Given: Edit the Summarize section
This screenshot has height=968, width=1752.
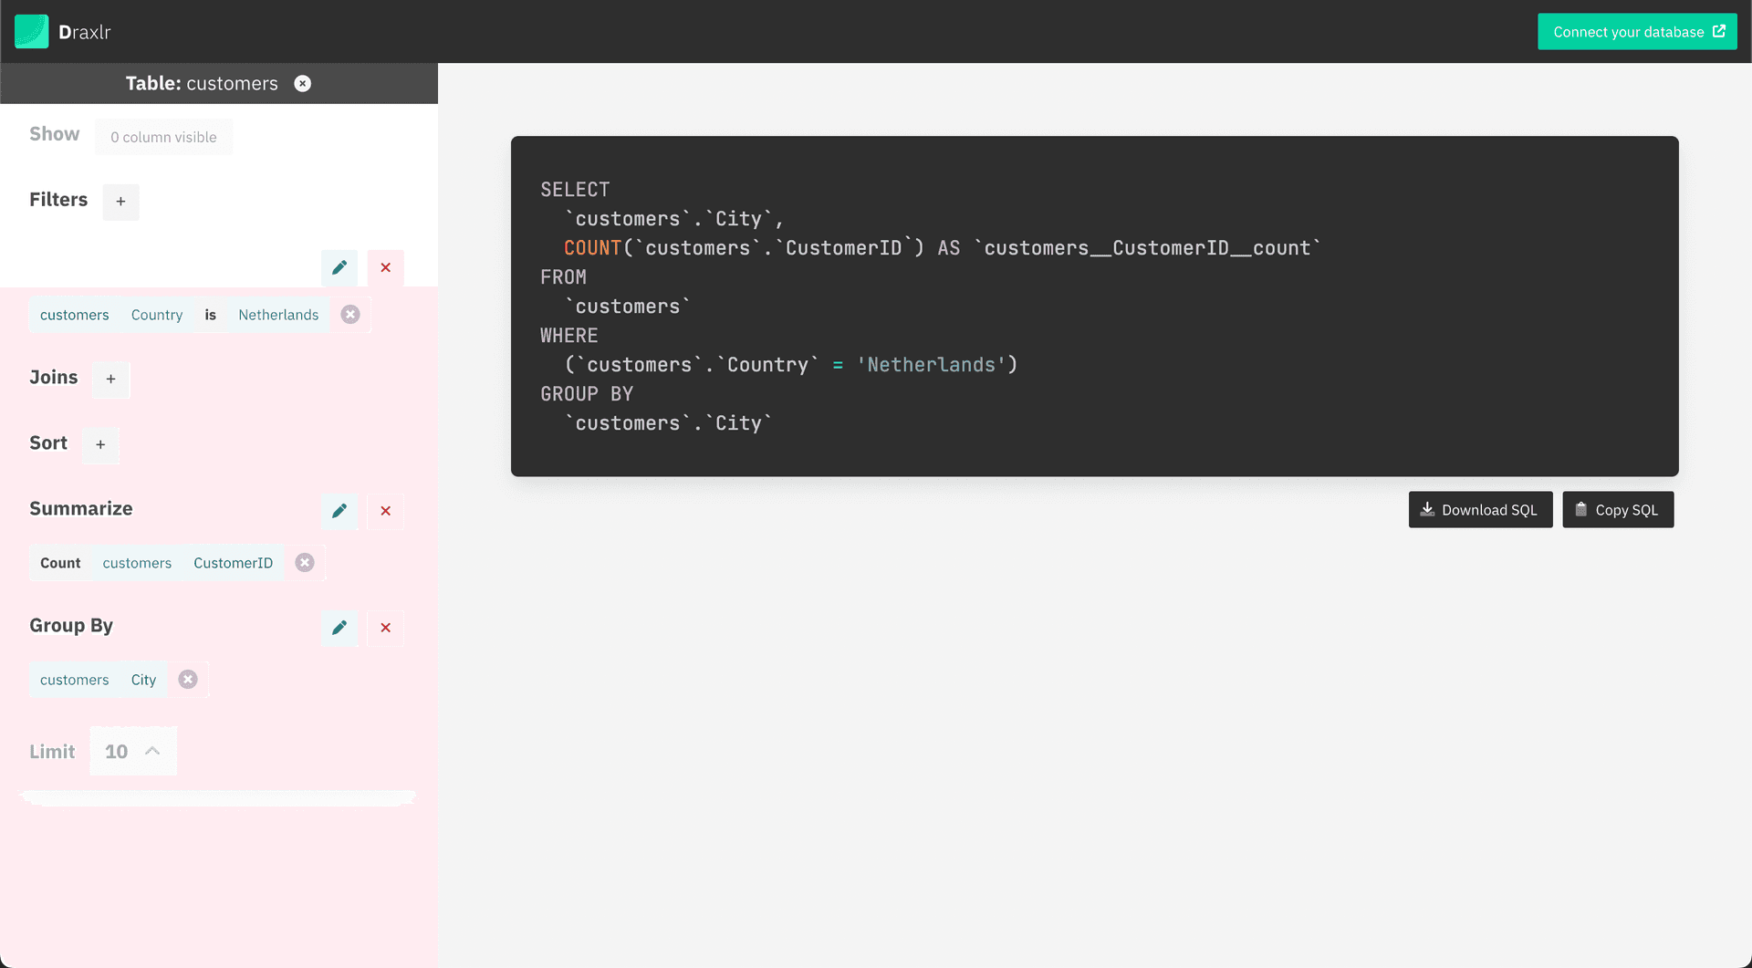Looking at the screenshot, I should tap(339, 511).
